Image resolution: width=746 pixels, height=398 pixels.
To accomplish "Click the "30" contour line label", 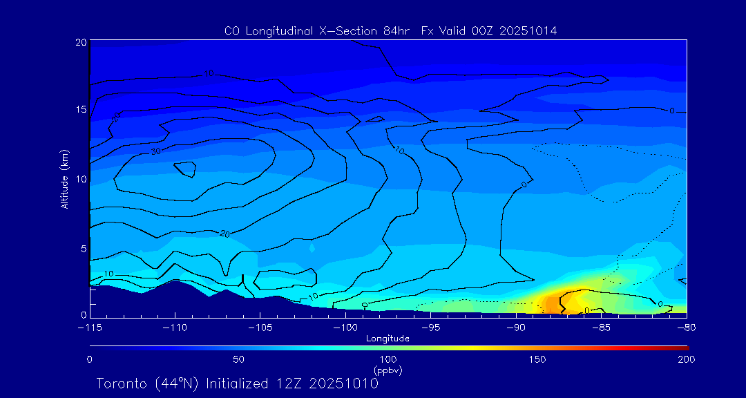I will click(x=155, y=151).
